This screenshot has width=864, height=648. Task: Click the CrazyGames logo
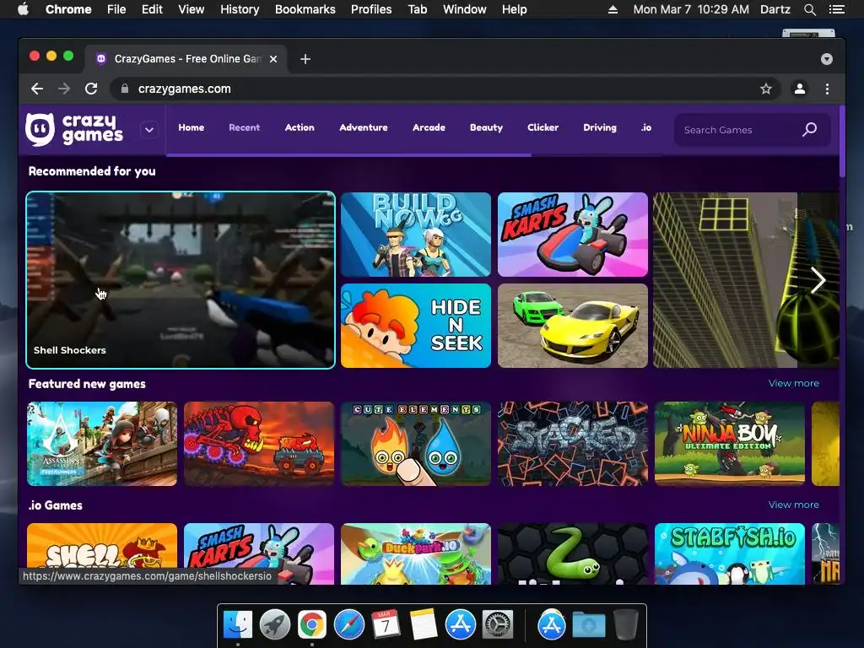click(74, 129)
